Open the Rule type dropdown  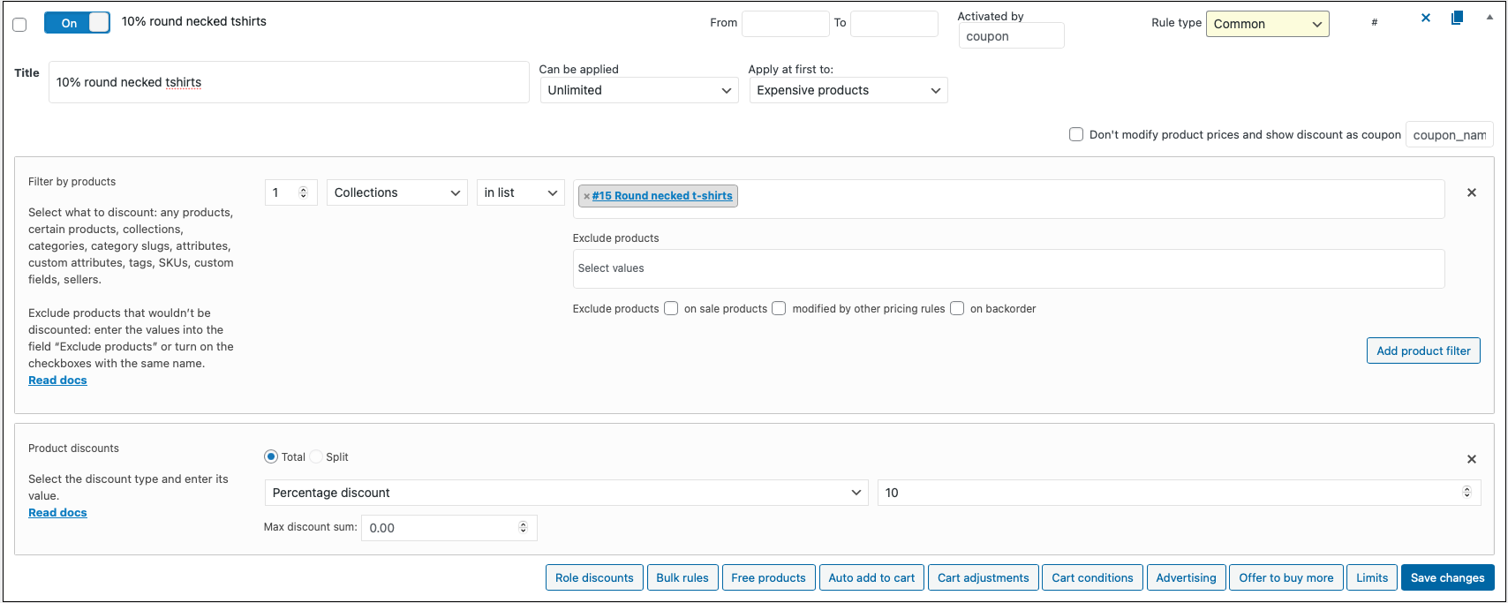[x=1267, y=24]
